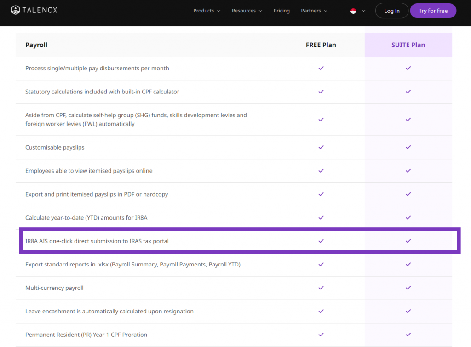The image size is (471, 347).
Task: Click FREE Plan checkmark for viewing itemised payslips online
Action: pyautogui.click(x=321, y=171)
